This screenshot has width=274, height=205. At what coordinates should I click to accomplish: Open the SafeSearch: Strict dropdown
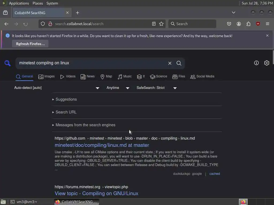pos(157,88)
